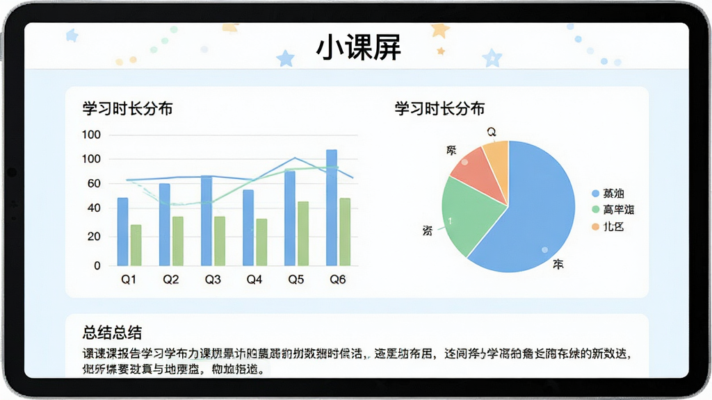This screenshot has width=712, height=400.
Task: Click the blue bar for Q4
Action: point(248,228)
